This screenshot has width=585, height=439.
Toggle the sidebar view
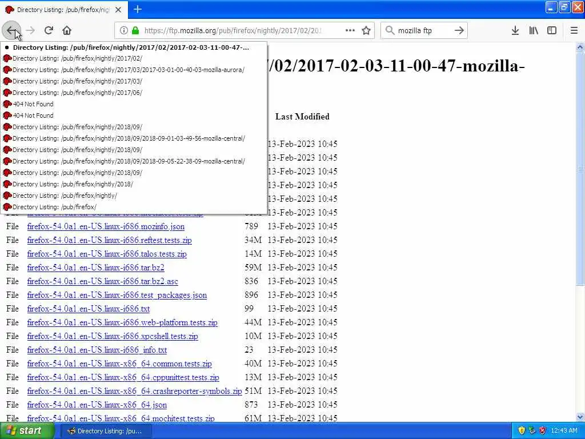[552, 31]
